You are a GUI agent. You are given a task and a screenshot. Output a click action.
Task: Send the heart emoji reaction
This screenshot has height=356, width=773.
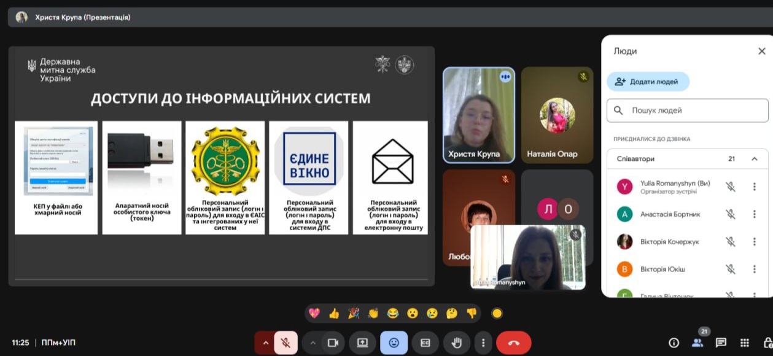(x=313, y=313)
